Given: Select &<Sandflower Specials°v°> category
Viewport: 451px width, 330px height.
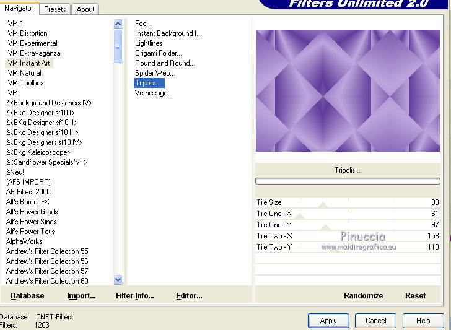Looking at the screenshot, I should point(46,162).
